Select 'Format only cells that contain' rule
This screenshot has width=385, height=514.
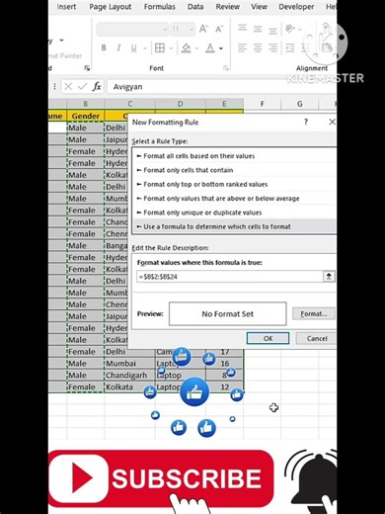pos(235,170)
